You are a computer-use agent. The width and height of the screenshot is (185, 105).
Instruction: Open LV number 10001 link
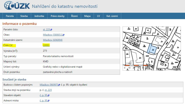pos(46,45)
